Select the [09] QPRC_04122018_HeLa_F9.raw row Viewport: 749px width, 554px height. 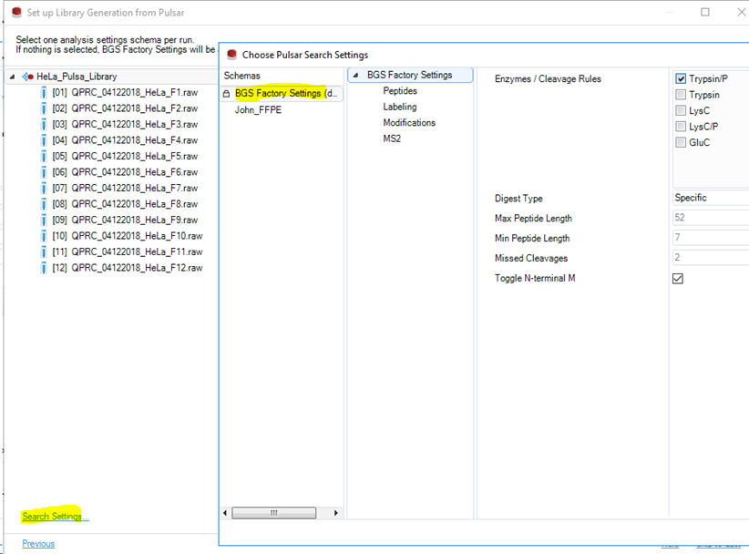[x=125, y=221]
